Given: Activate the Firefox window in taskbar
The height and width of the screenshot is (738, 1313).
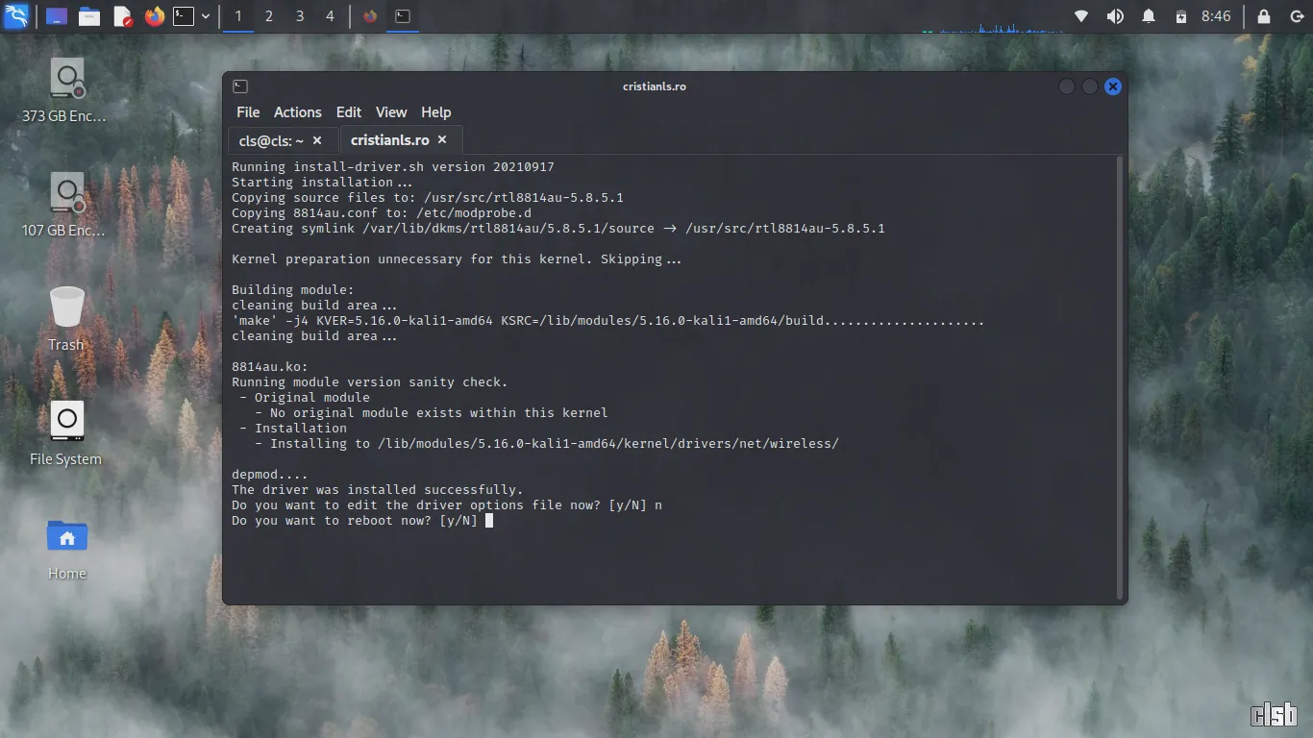Looking at the screenshot, I should pyautogui.click(x=370, y=16).
